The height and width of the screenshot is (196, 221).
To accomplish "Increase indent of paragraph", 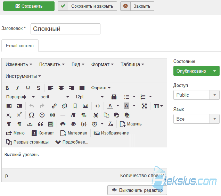I will (x=19, y=106).
